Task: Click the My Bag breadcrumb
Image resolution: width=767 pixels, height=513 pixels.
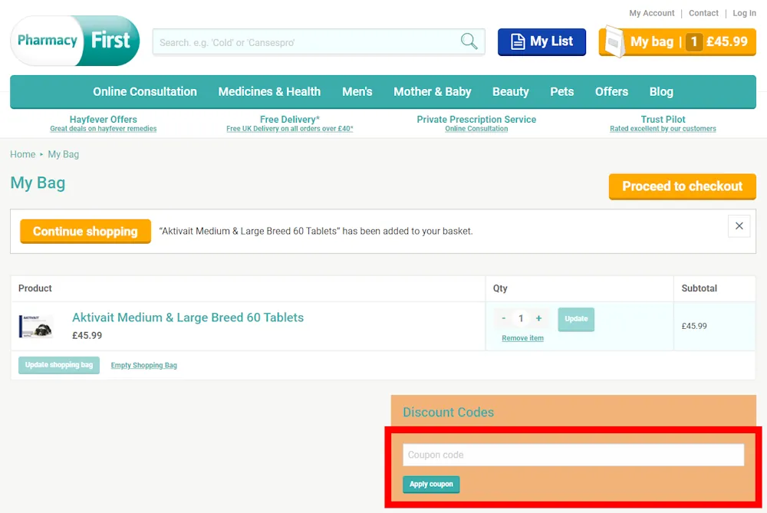Action: tap(63, 155)
